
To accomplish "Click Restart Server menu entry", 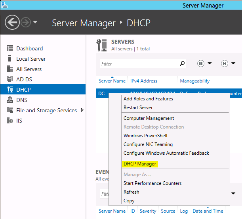I will [138, 108].
